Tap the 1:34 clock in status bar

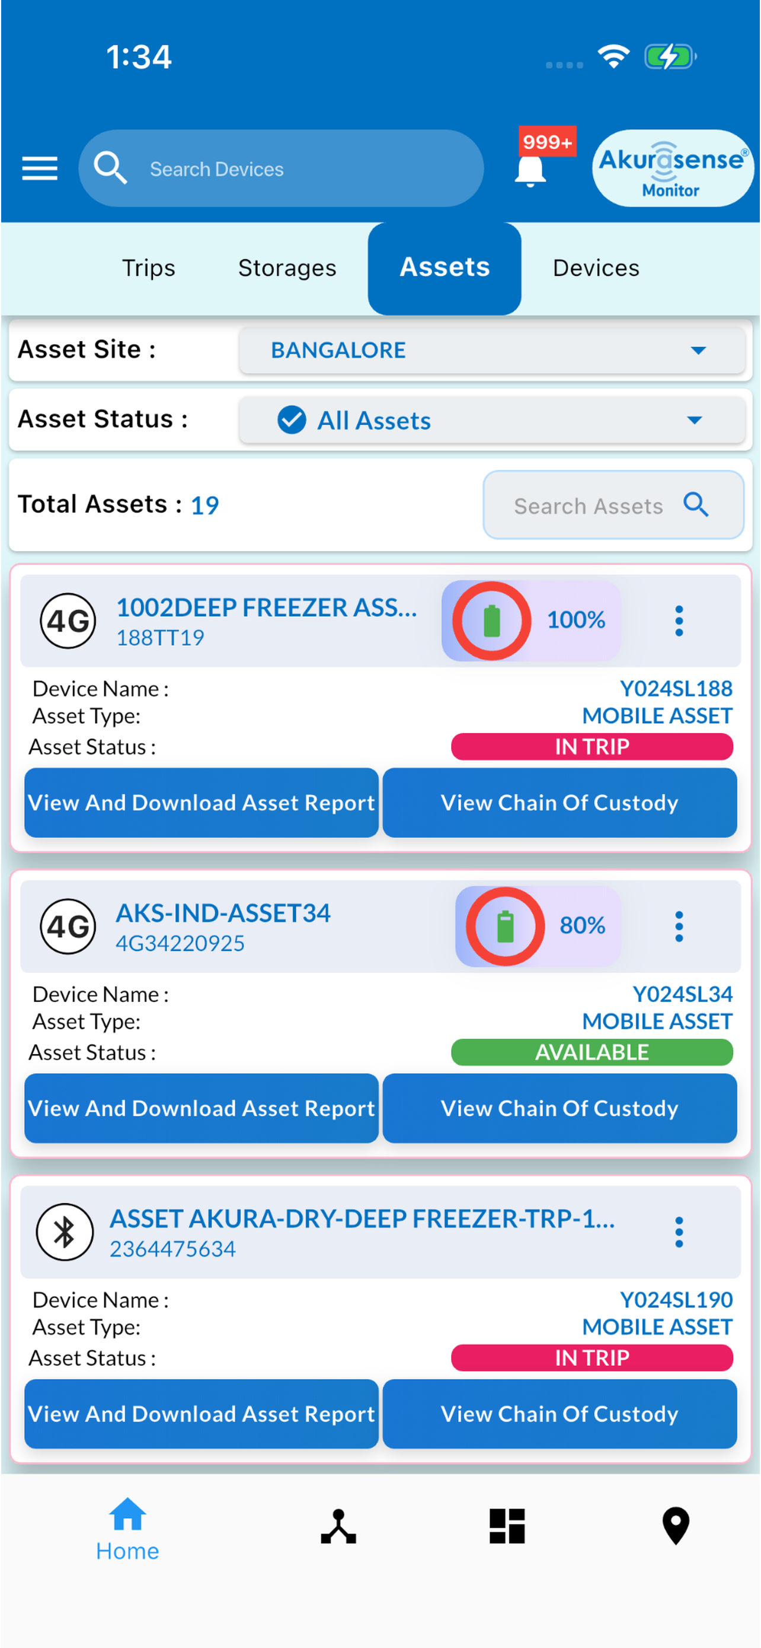[139, 57]
